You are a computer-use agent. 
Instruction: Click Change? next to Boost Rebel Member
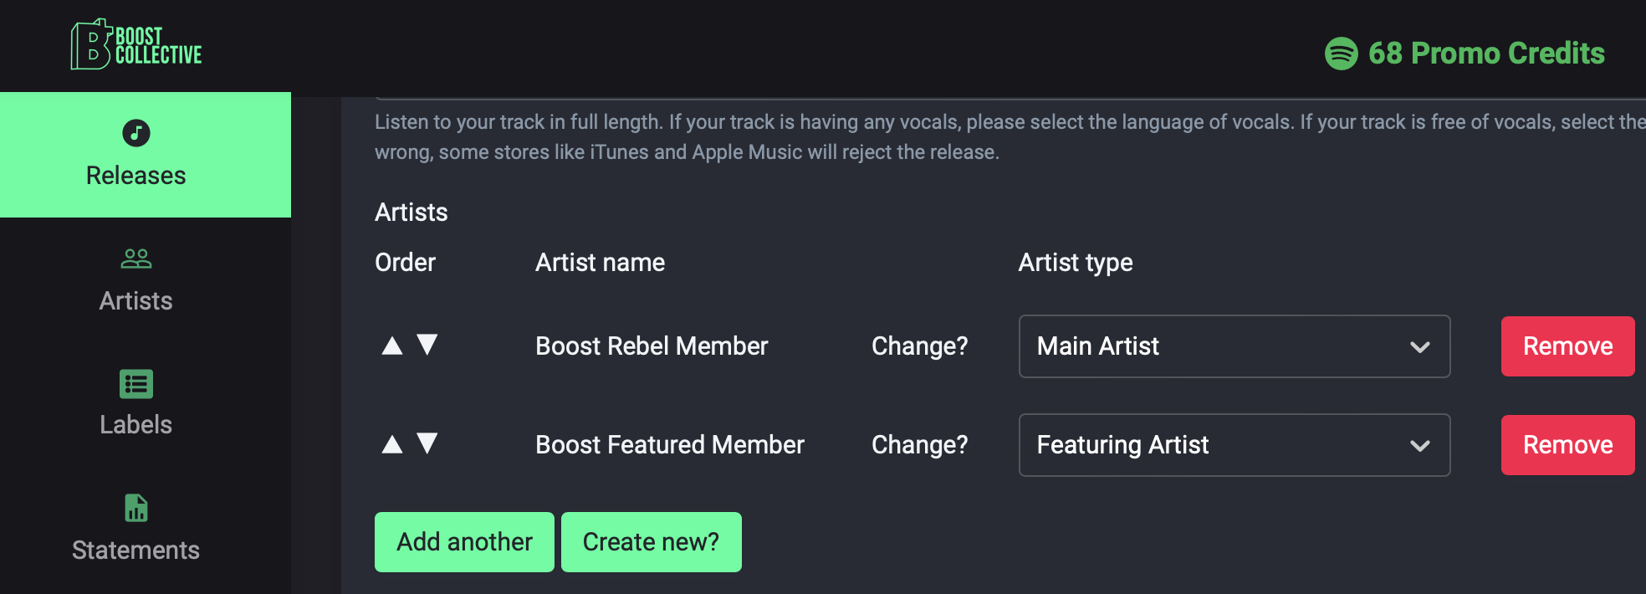point(919,346)
